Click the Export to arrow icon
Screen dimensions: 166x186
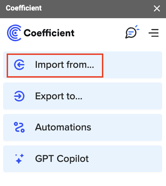pyautogui.click(x=19, y=96)
